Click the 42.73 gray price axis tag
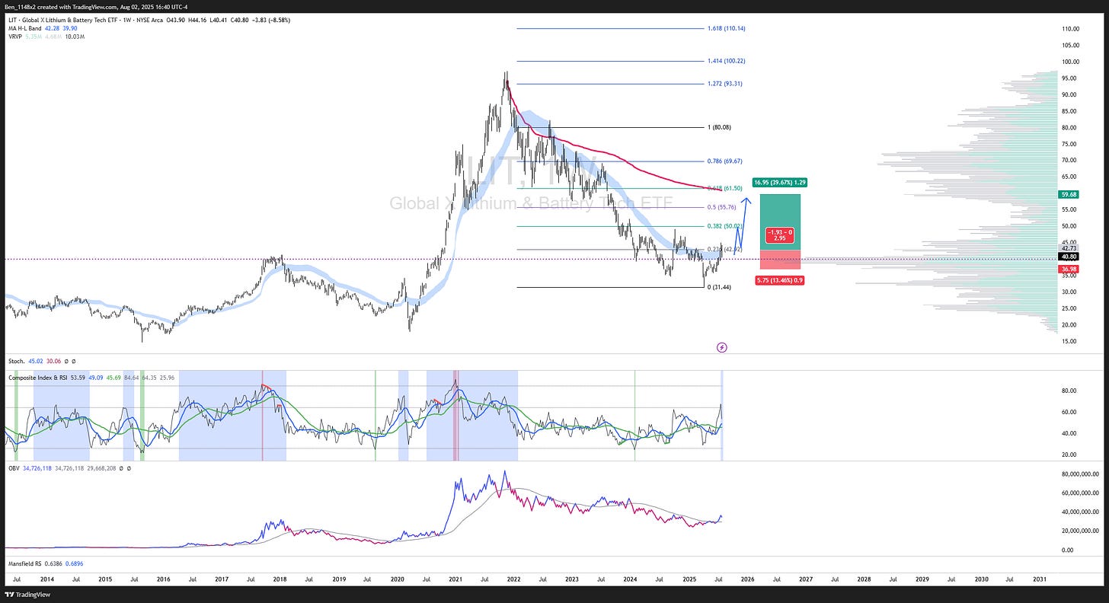The width and height of the screenshot is (1109, 603). [x=1069, y=248]
